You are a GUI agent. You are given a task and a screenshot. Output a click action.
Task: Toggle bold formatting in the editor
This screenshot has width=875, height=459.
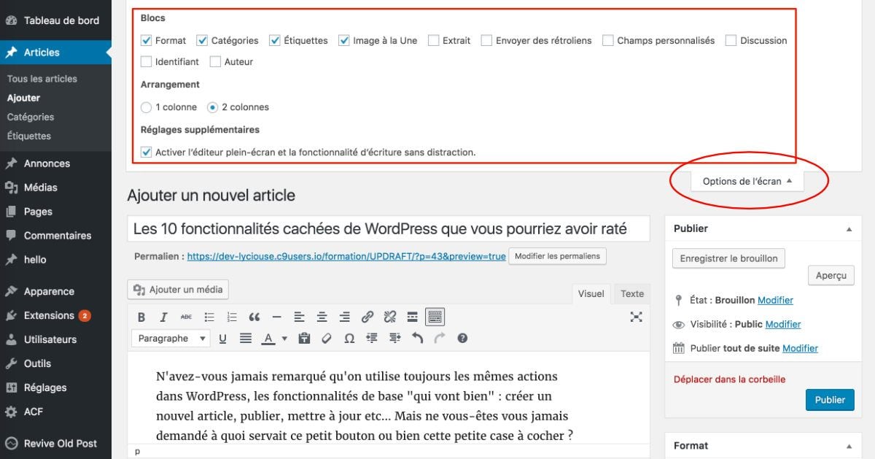[x=141, y=316]
